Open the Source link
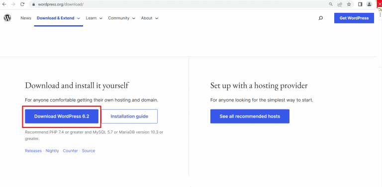 [89, 151]
